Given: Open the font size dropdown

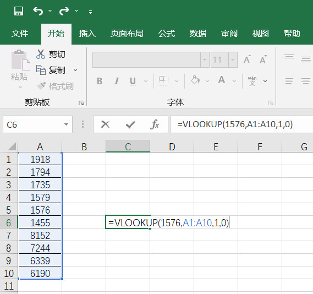Looking at the screenshot, I should (x=233, y=59).
